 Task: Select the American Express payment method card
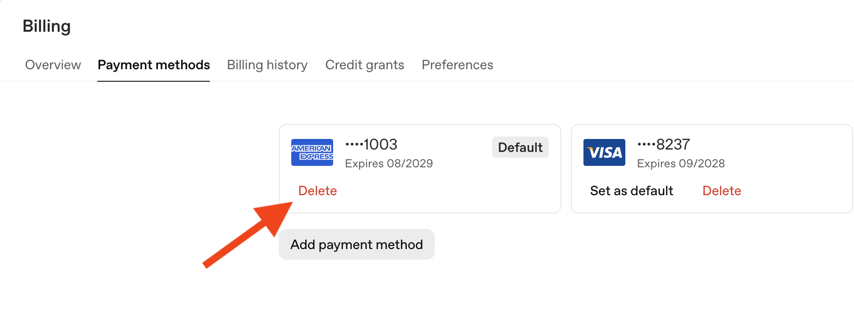[420, 168]
